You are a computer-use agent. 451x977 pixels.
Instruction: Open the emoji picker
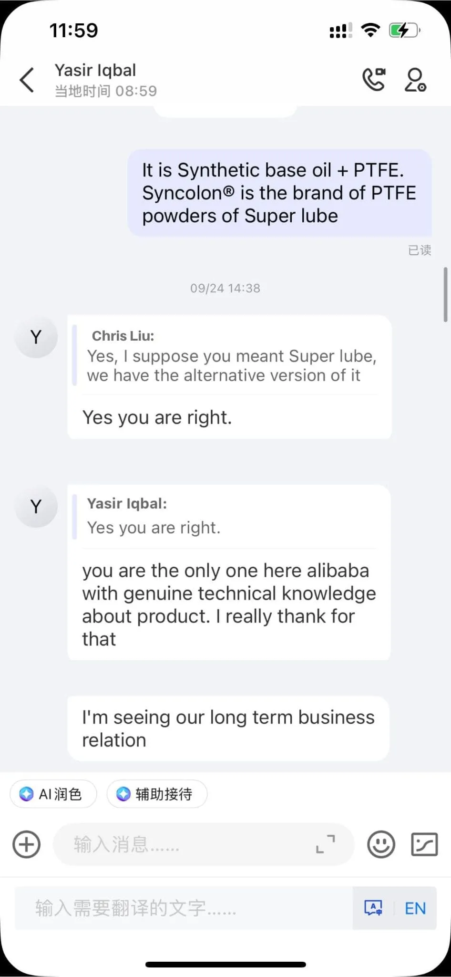pos(381,844)
